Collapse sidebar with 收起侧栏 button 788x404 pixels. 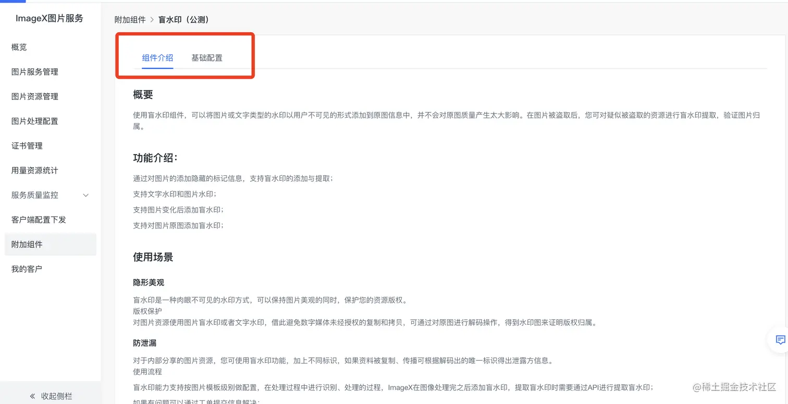[51, 396]
